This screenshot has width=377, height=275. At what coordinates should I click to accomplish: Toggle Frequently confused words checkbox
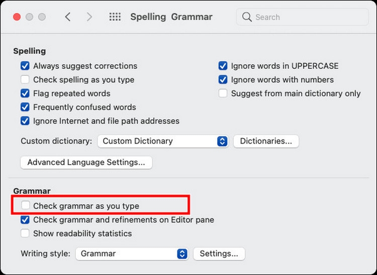25,107
